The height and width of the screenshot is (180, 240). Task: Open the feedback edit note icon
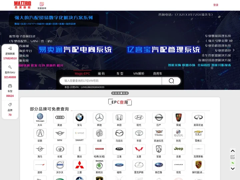tap(233, 157)
